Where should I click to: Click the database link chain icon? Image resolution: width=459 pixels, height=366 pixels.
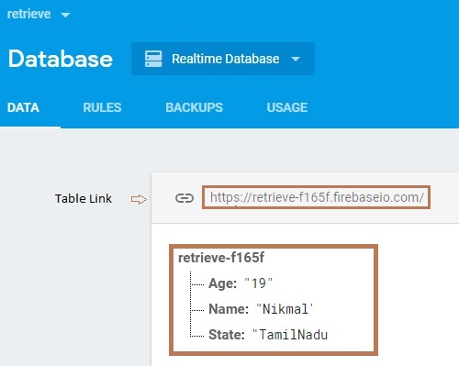tap(185, 198)
